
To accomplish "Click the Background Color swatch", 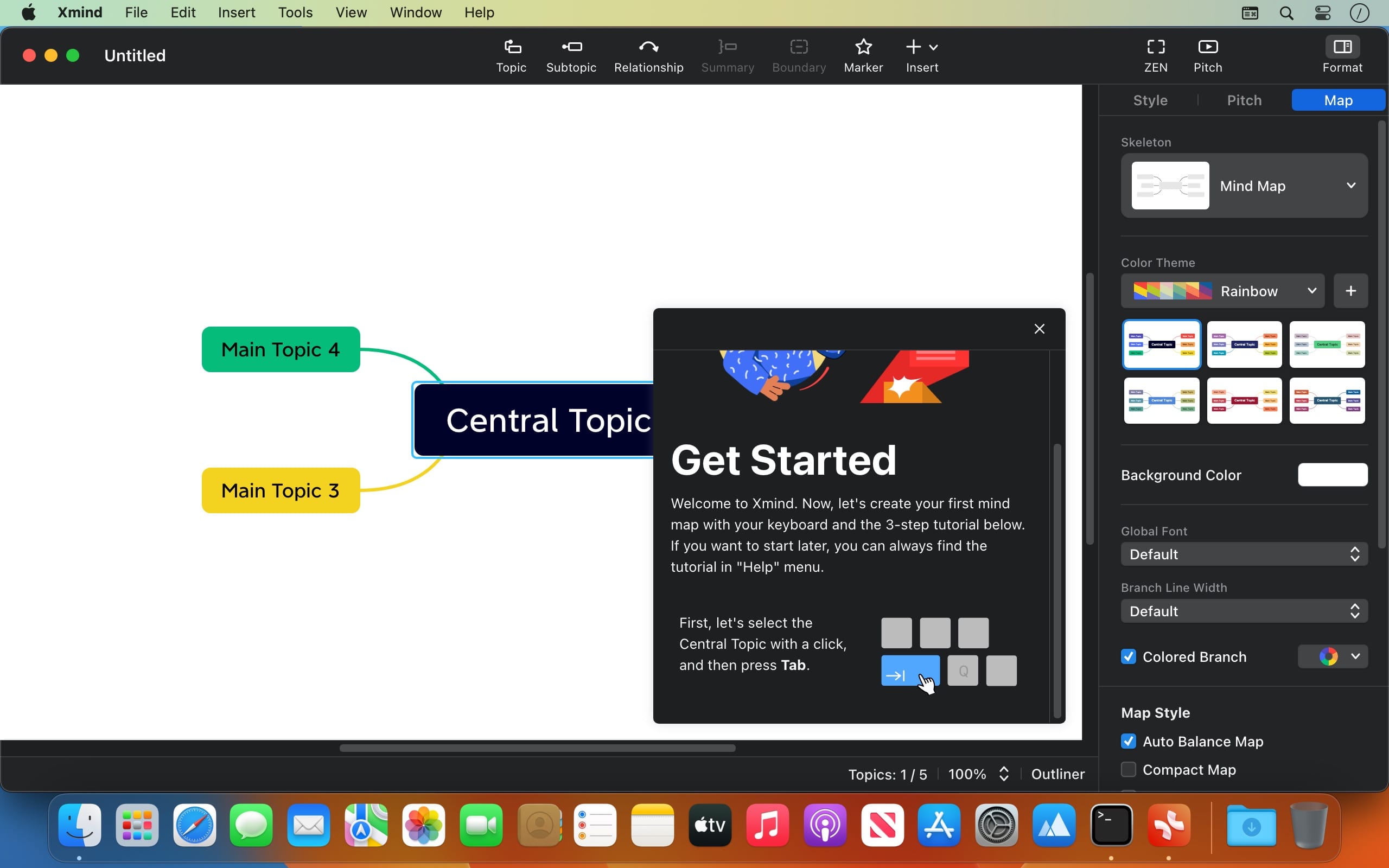I will 1332,475.
